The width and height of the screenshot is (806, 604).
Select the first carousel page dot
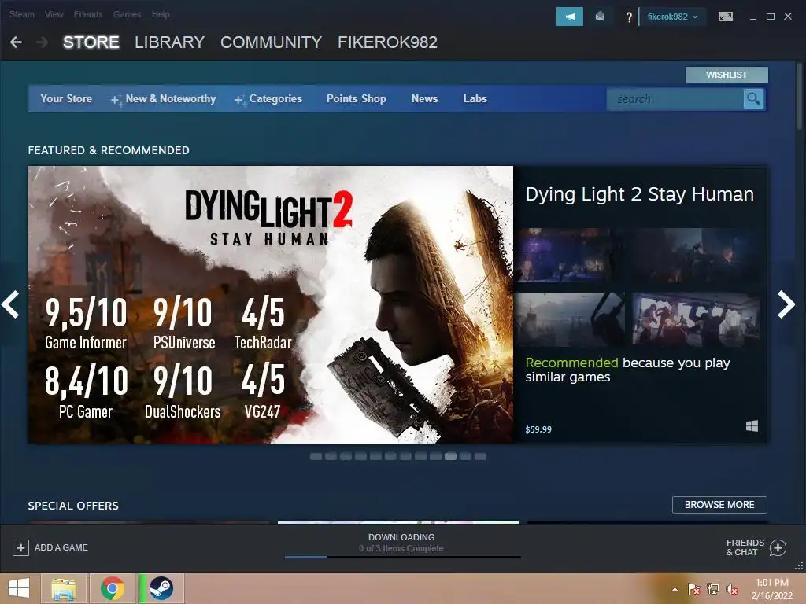316,457
